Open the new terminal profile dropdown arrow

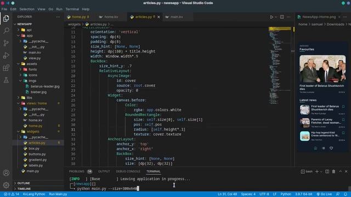(321, 171)
